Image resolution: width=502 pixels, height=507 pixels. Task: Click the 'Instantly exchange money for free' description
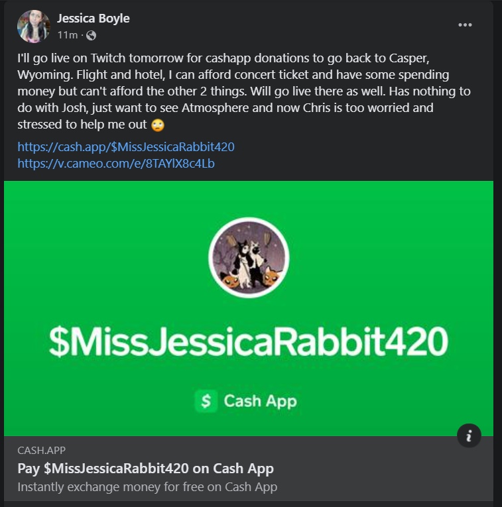[x=147, y=486]
